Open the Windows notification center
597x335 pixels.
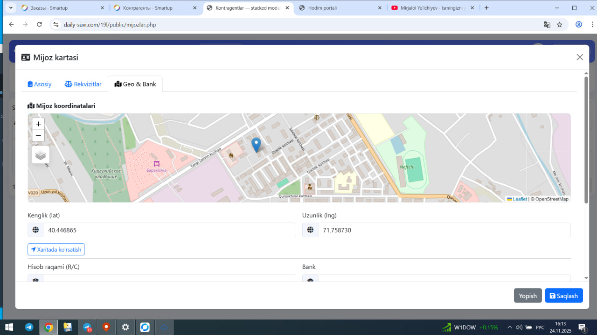coord(582,327)
